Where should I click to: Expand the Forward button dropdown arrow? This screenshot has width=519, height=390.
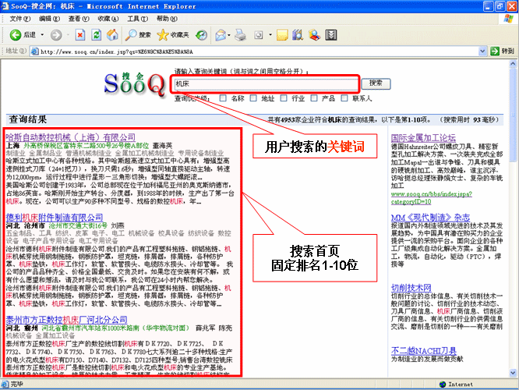point(68,35)
